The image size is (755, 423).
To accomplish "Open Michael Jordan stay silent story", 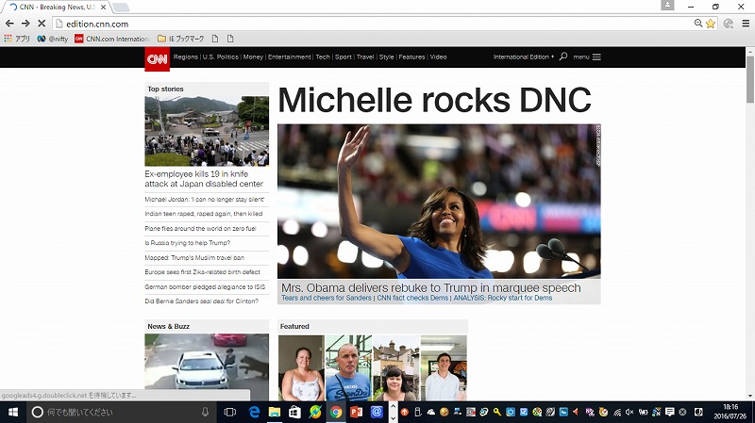I will 204,199.
